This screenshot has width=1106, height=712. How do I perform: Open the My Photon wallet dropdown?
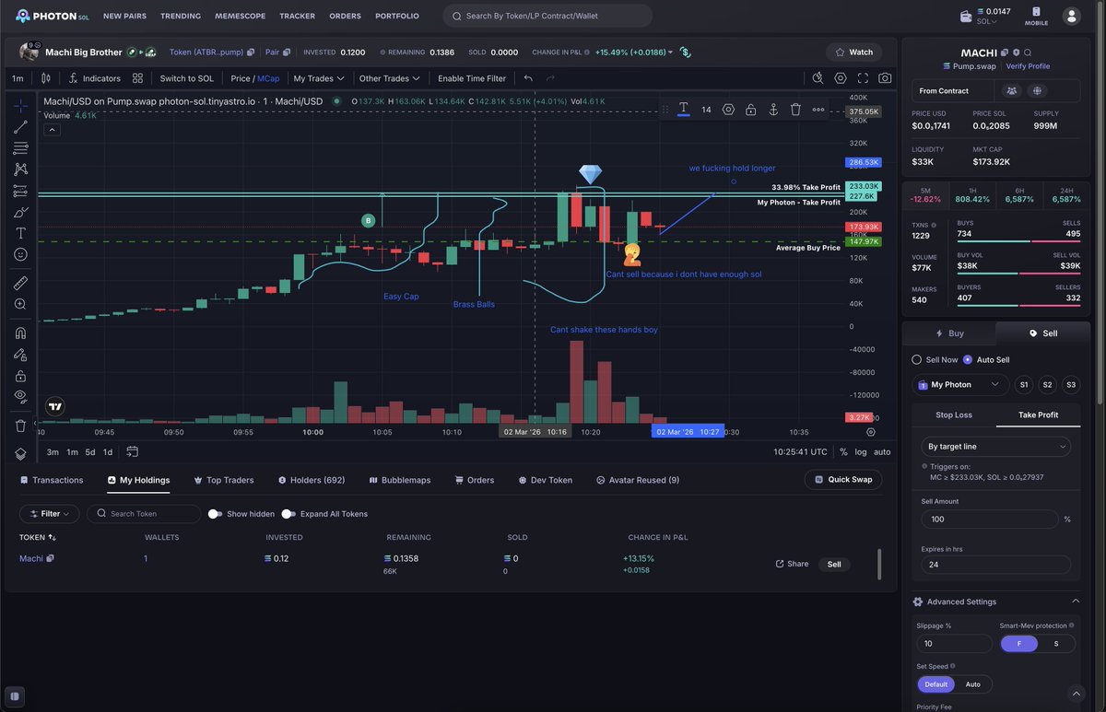coord(959,384)
